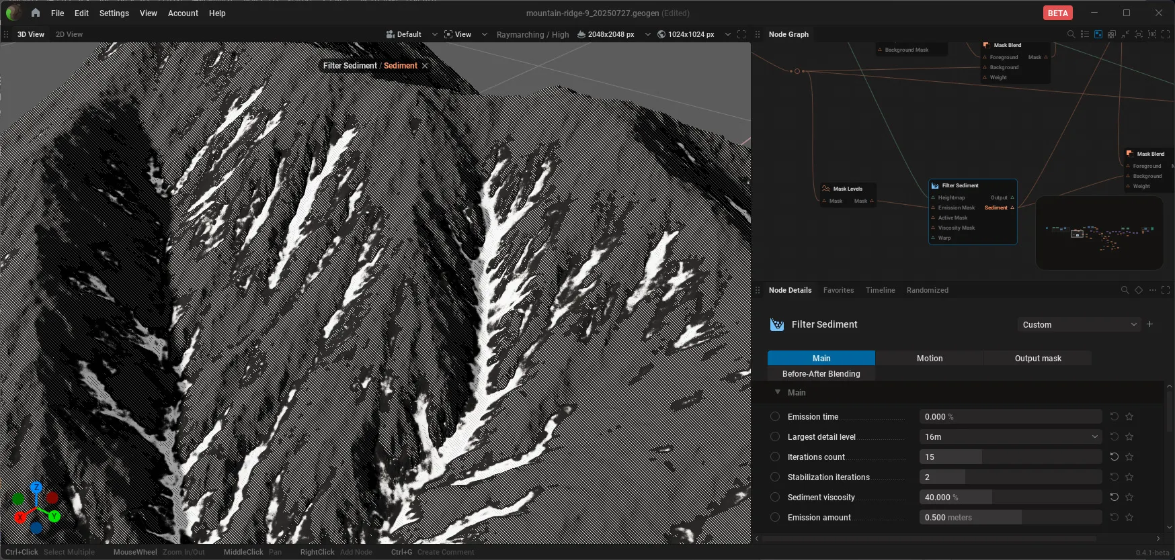Click the Sediment viscosity slider
This screenshot has width=1175, height=560.
point(1010,497)
